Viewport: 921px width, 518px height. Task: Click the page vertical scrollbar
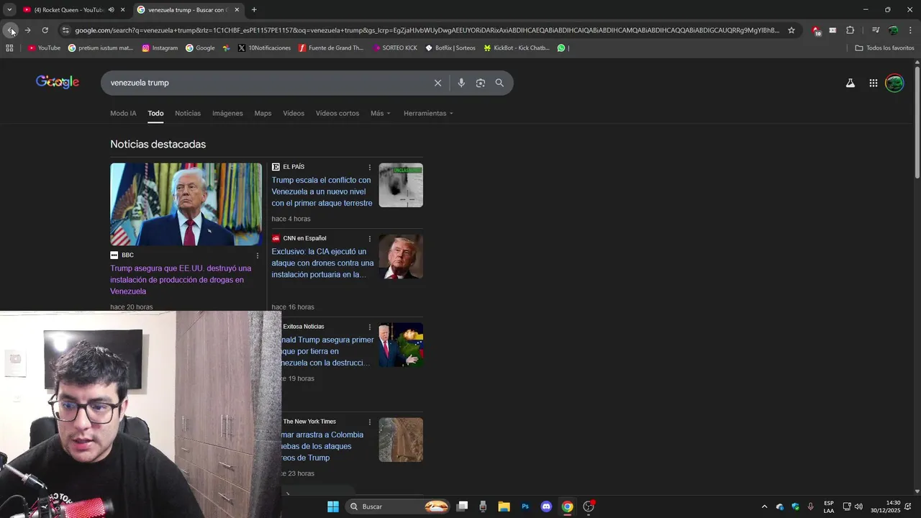click(917, 122)
